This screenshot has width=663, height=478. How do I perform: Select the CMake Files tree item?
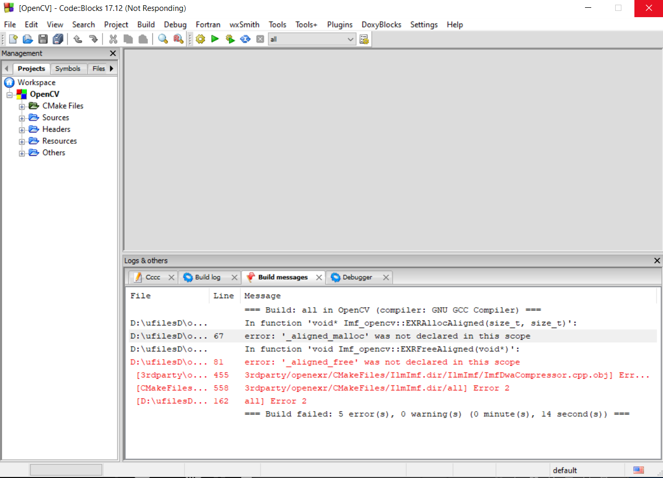[63, 106]
